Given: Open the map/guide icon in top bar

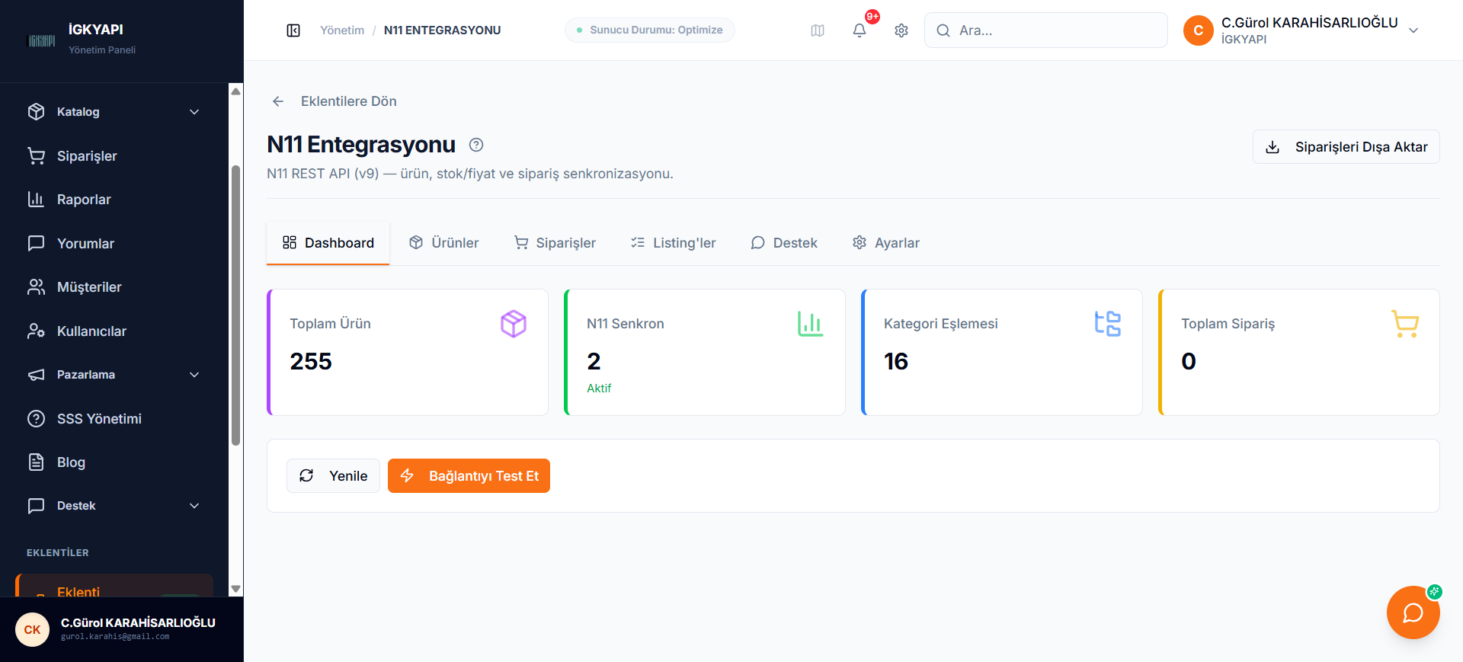Looking at the screenshot, I should 818,30.
